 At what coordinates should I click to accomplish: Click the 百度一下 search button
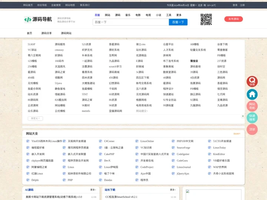178,22
